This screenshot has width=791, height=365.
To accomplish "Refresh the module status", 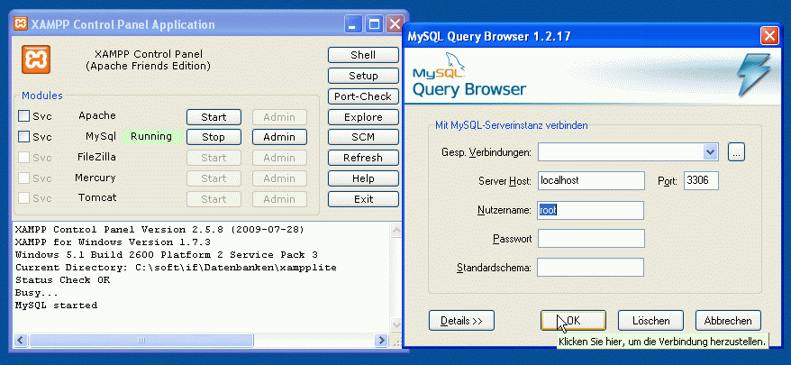I will [x=362, y=158].
